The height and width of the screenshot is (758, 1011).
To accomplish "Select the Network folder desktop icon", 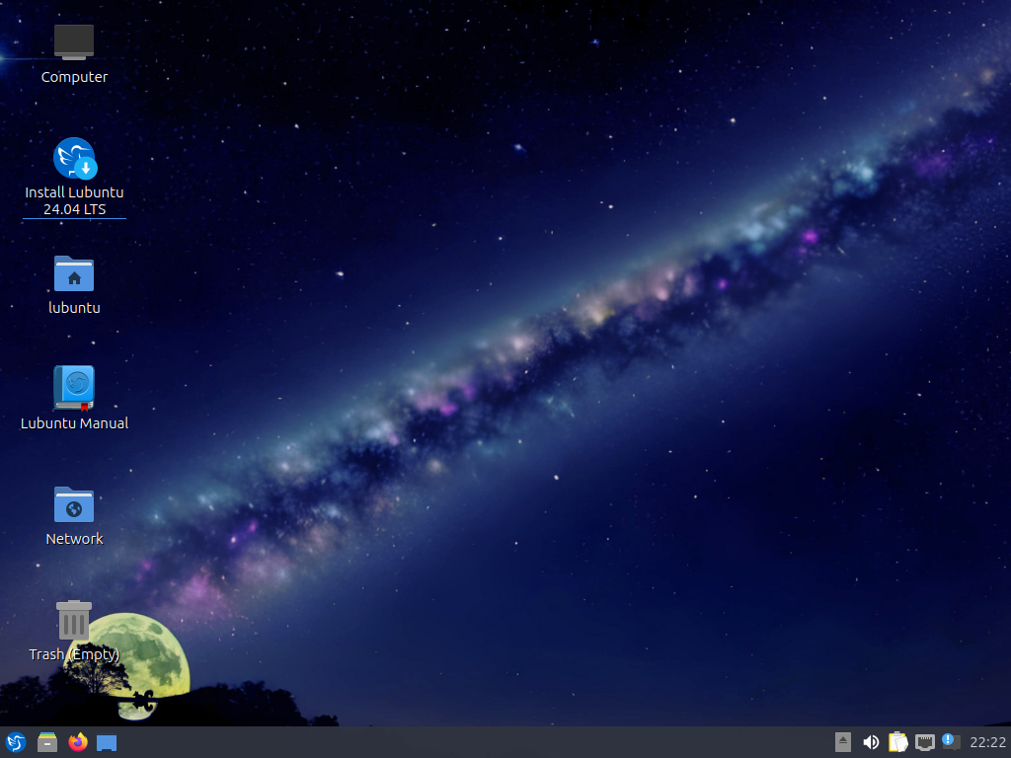I will pyautogui.click(x=74, y=504).
